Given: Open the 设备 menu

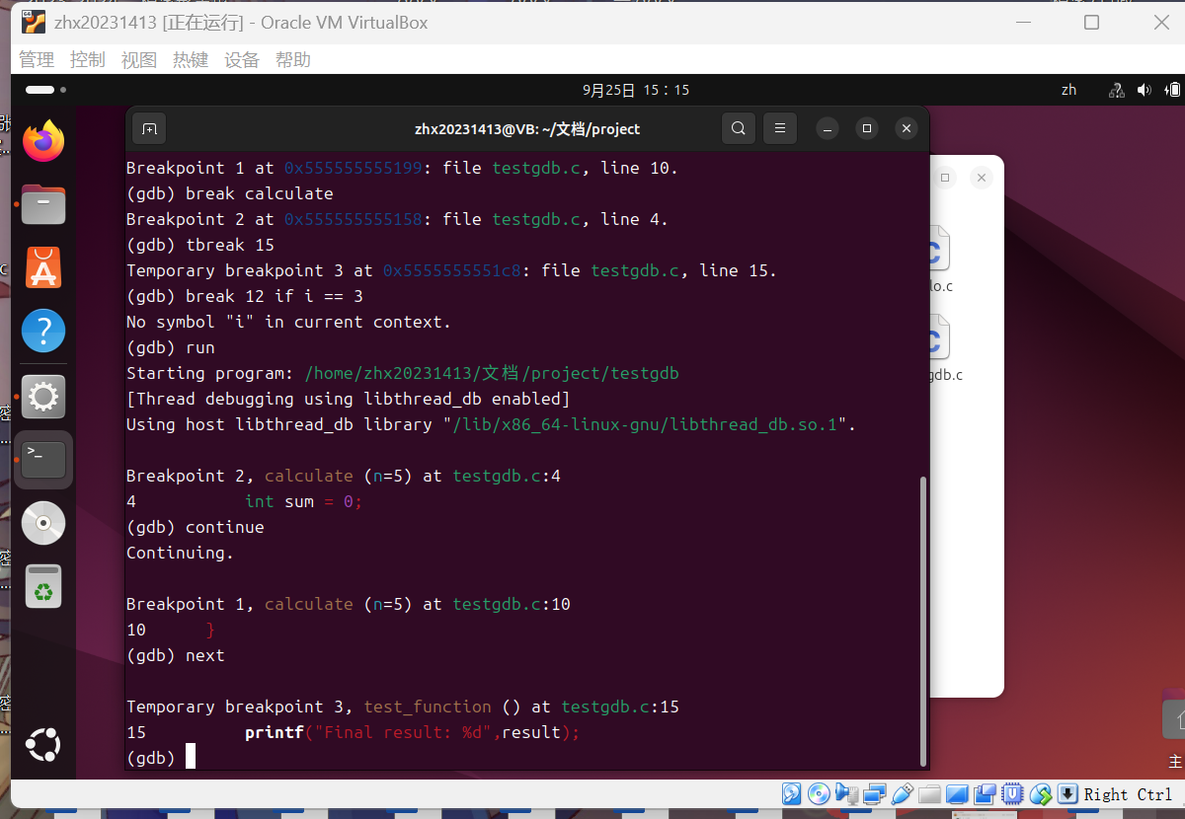Looking at the screenshot, I should tap(242, 60).
